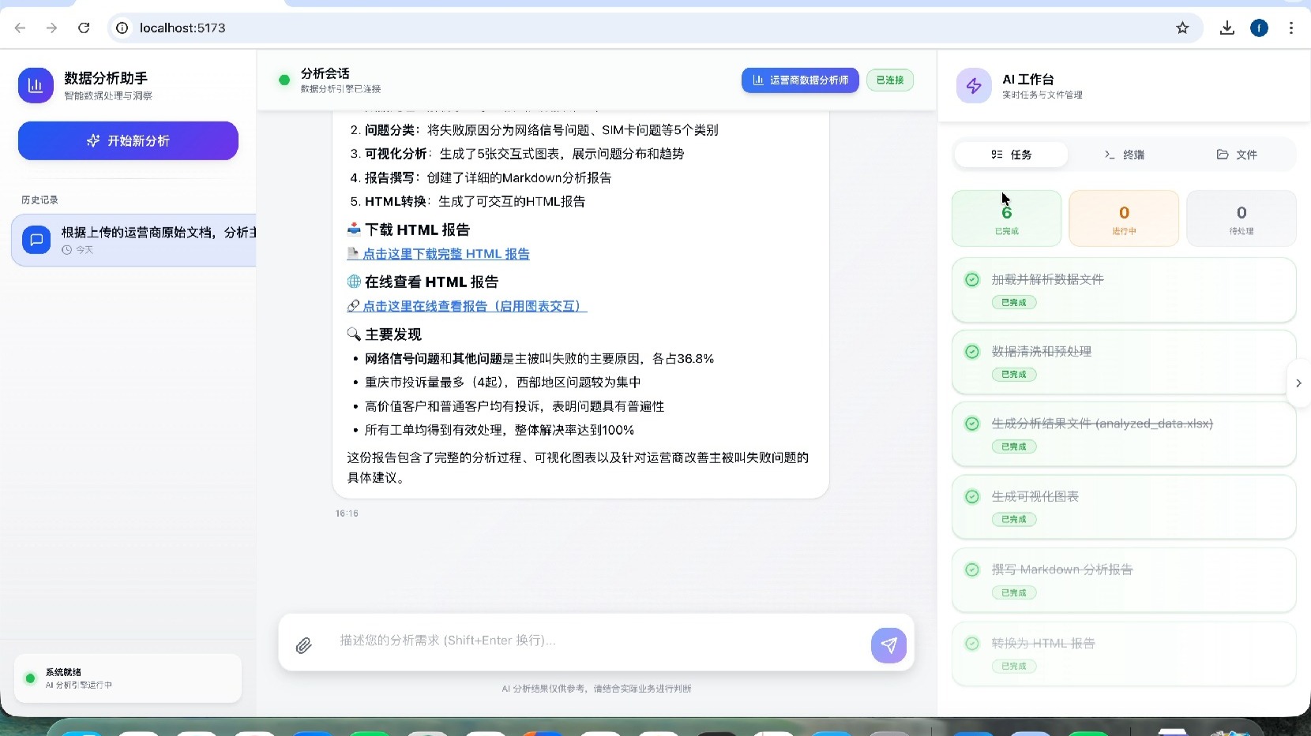1311x736 pixels.
Task: Attach a file with the paperclip icon
Action: coord(303,646)
